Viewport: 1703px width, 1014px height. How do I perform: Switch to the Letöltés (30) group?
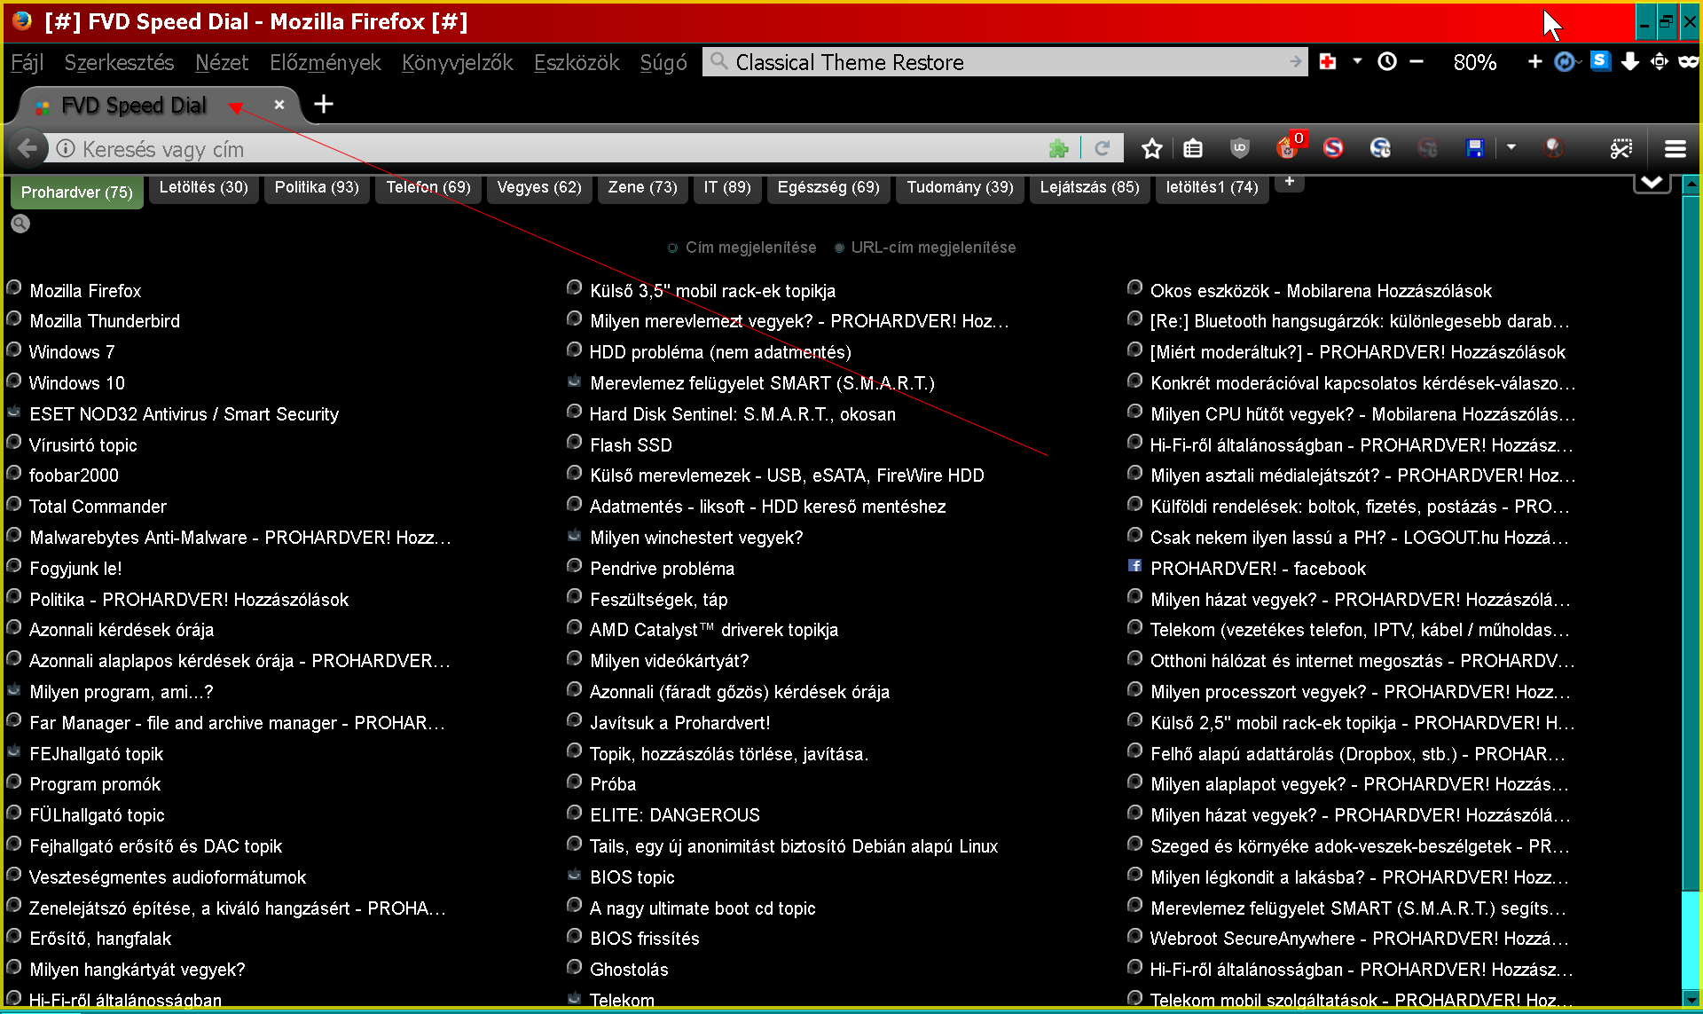coord(204,187)
